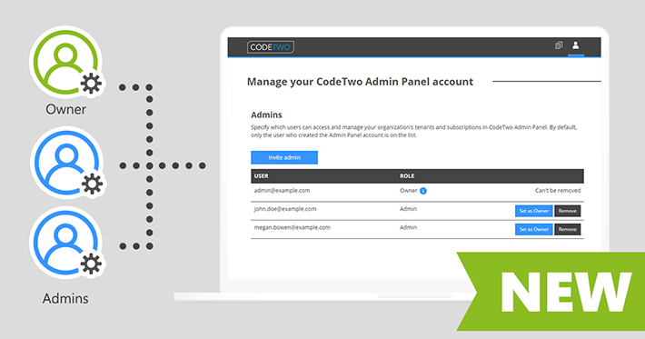Click Manage your CodeTwo Admin Panel account title

coord(360,82)
